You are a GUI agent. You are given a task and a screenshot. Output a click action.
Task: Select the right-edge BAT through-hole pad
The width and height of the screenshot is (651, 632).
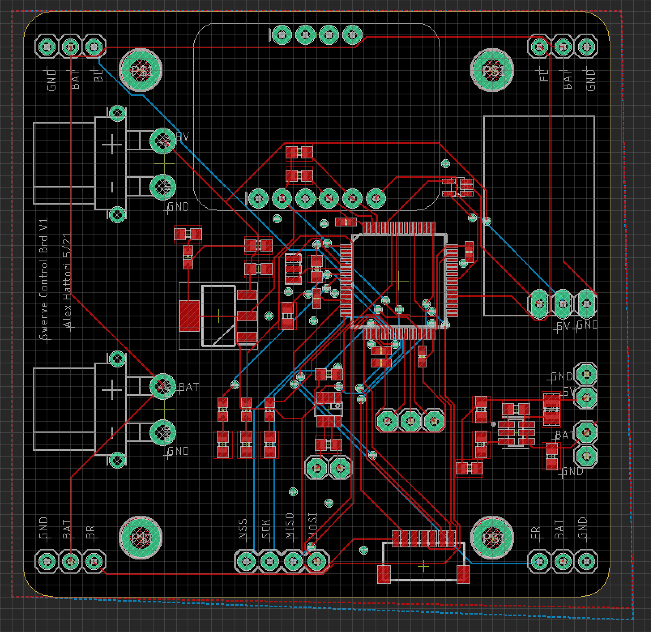pos(586,432)
